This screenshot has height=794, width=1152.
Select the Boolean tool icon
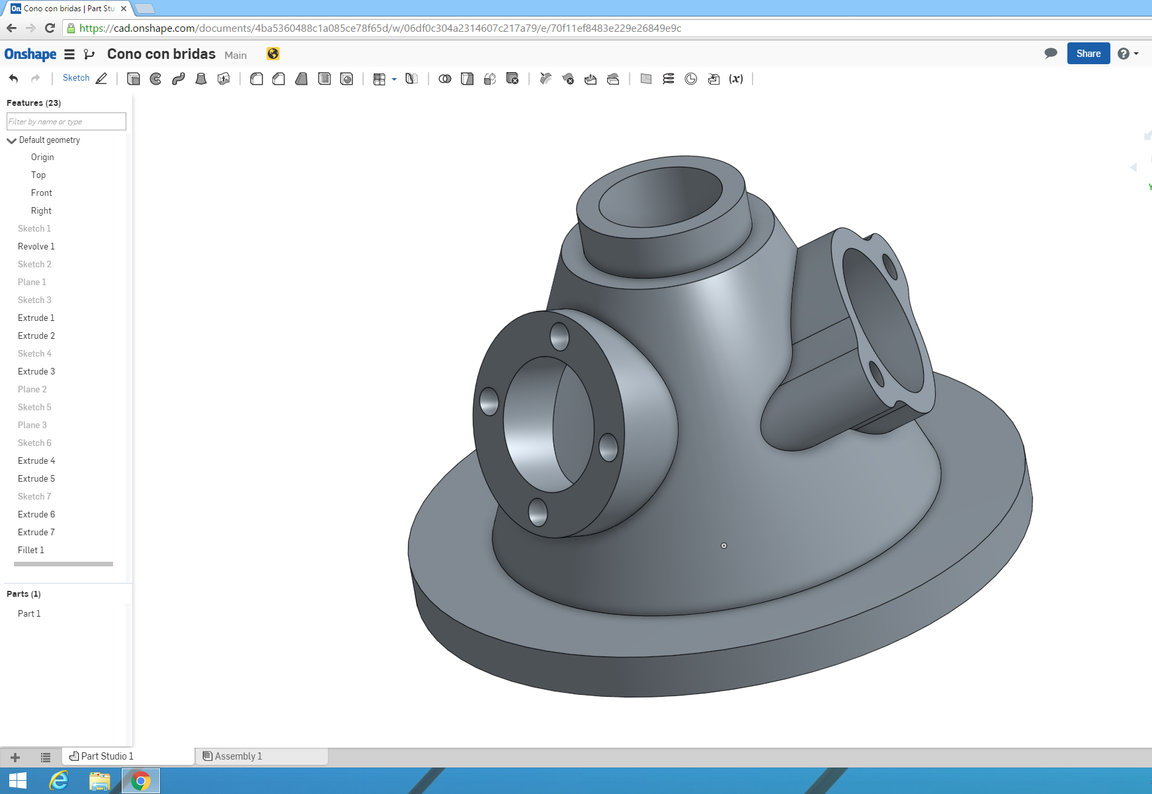pyautogui.click(x=445, y=79)
